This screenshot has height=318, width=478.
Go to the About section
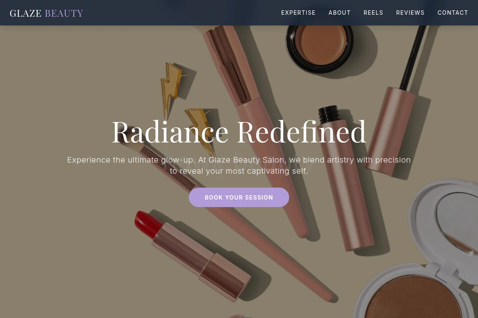pos(339,13)
